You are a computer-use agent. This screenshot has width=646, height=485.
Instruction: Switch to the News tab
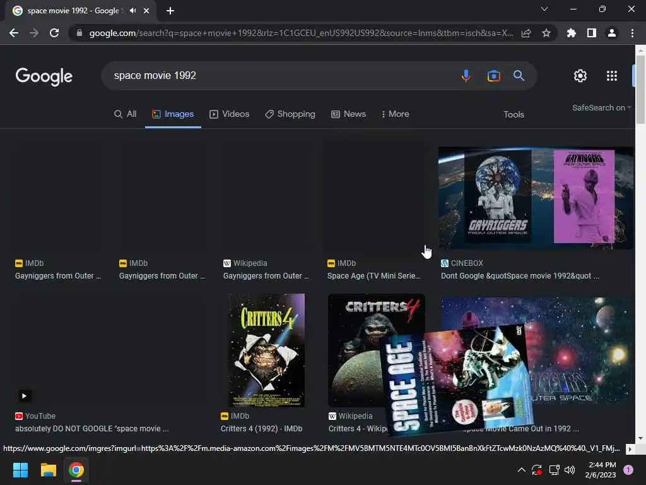pos(348,114)
